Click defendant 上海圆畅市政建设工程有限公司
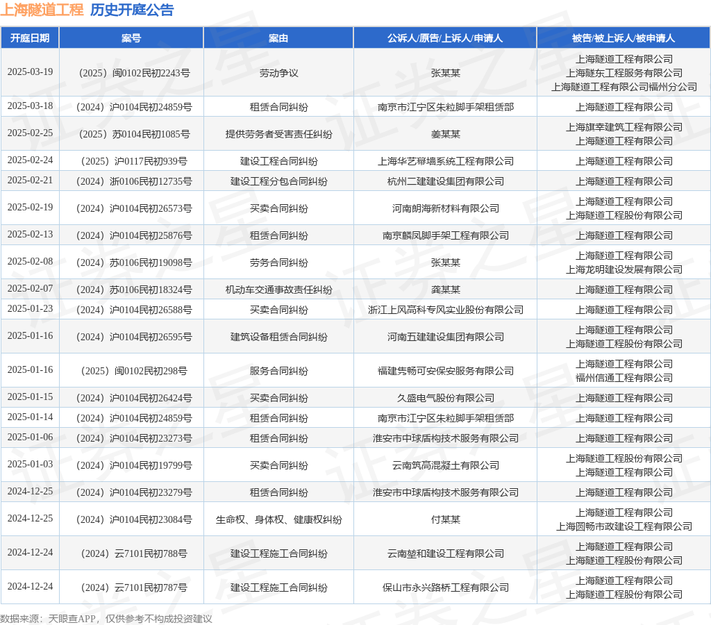 (624, 526)
